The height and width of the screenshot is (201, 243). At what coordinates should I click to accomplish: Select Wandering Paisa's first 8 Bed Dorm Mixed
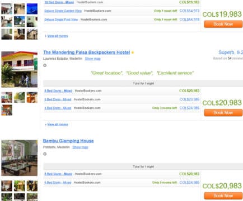58,91
